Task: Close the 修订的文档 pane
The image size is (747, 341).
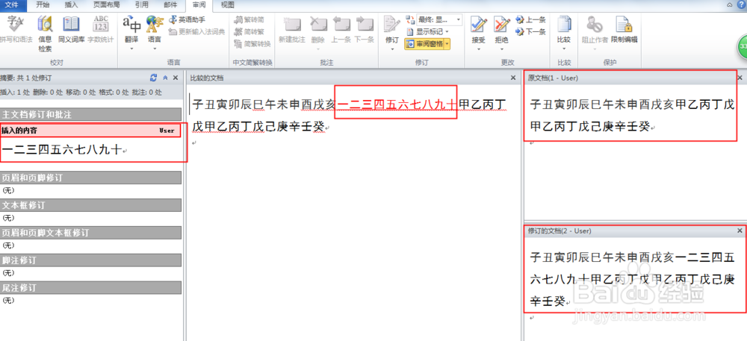Action: click(740, 231)
